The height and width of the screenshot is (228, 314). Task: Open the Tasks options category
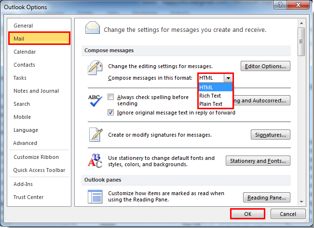[x=39, y=78]
